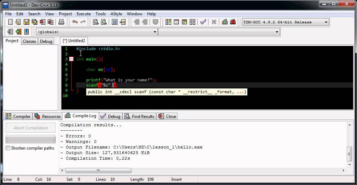Open the File menu
Screen dimensions: 357x185
[8, 14]
